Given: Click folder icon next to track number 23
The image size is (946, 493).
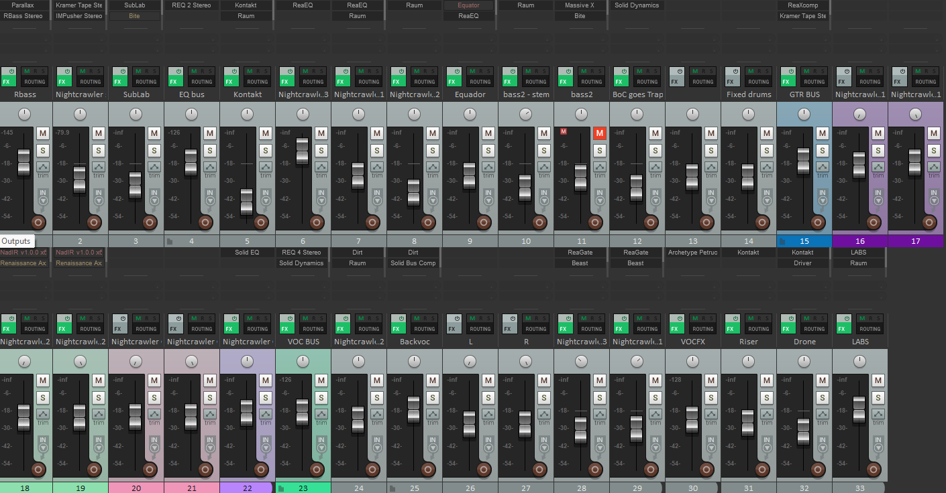Looking at the screenshot, I should pos(281,488).
